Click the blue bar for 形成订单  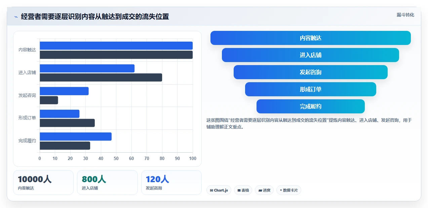(60, 114)
